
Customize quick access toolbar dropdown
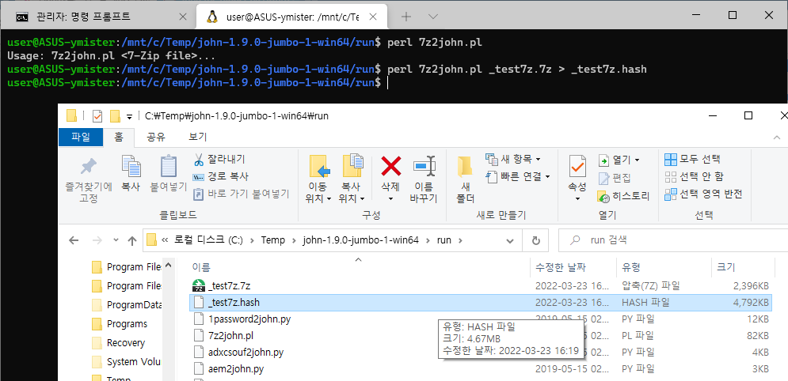pos(129,117)
